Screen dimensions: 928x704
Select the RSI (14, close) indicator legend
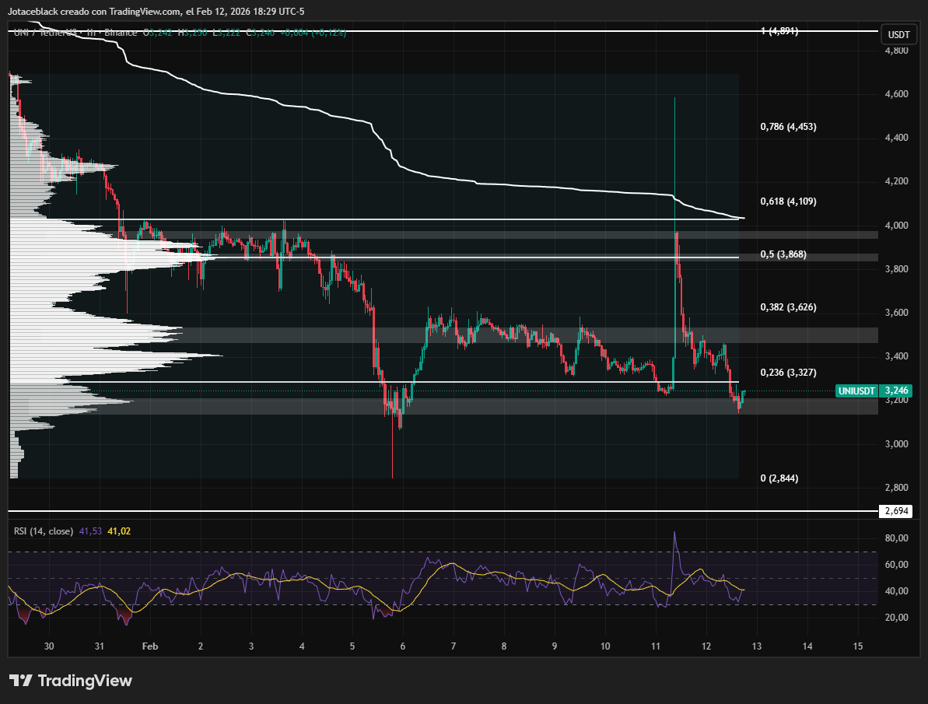(44, 531)
